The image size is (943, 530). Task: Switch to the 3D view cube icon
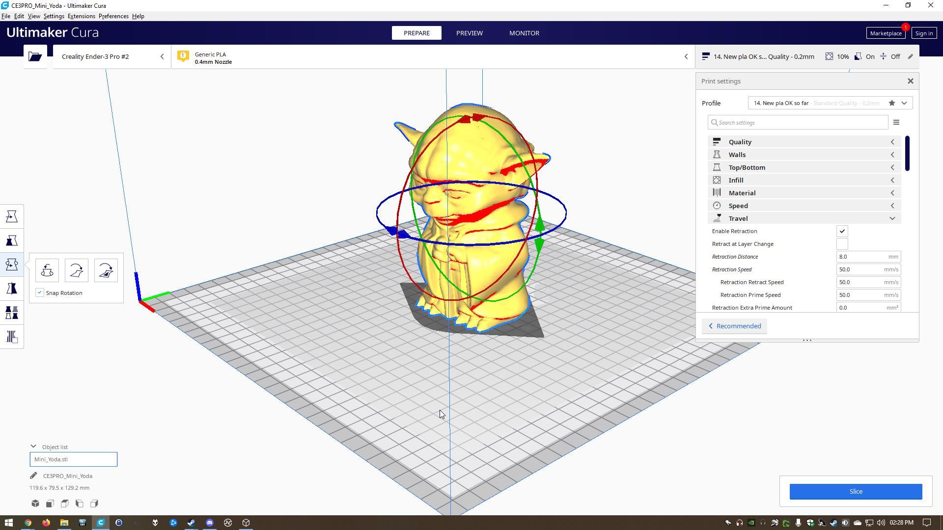pos(35,503)
